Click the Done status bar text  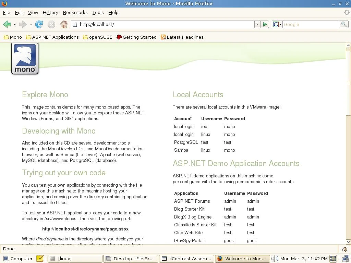point(9,249)
